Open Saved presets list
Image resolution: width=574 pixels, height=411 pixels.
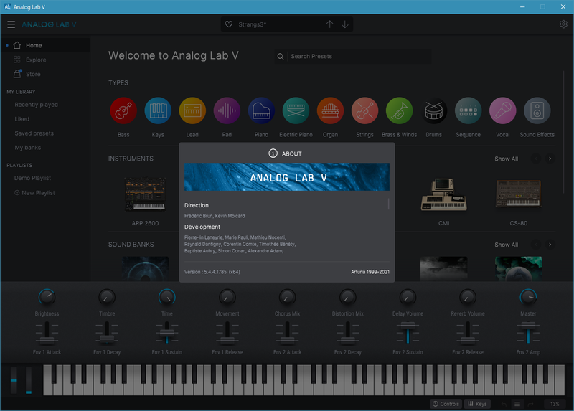[34, 133]
